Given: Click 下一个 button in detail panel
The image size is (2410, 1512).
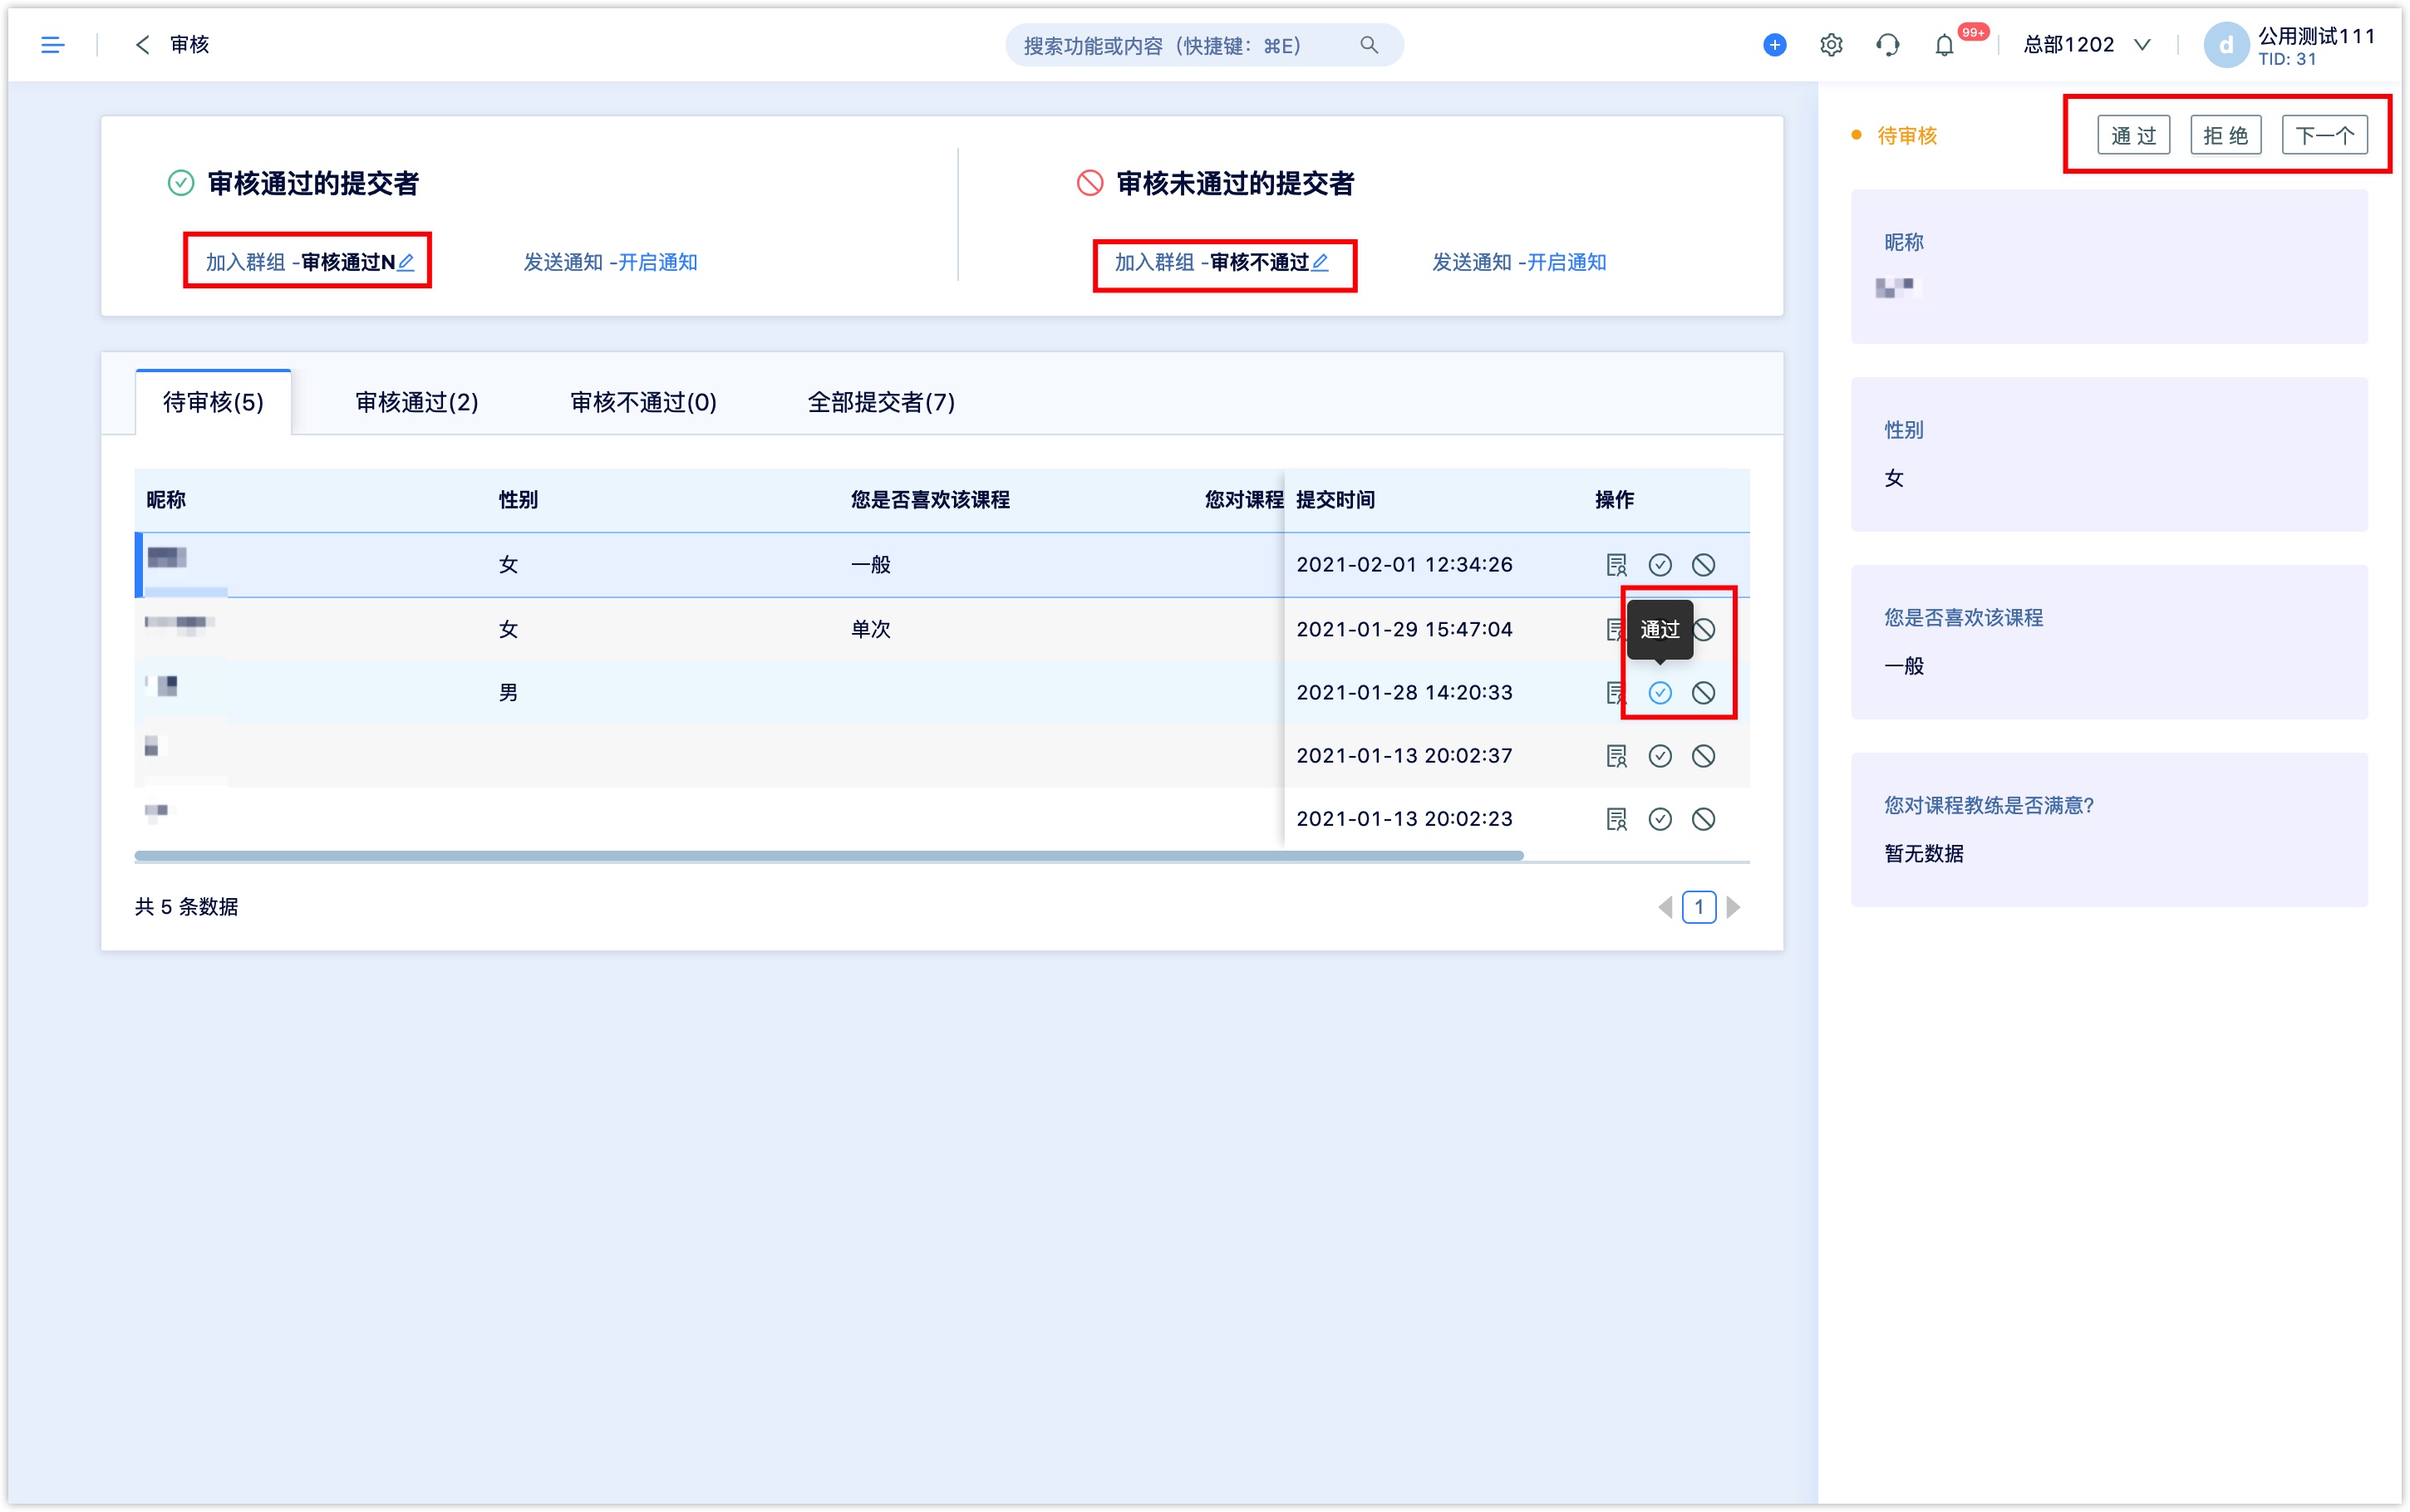Looking at the screenshot, I should pyautogui.click(x=2324, y=135).
